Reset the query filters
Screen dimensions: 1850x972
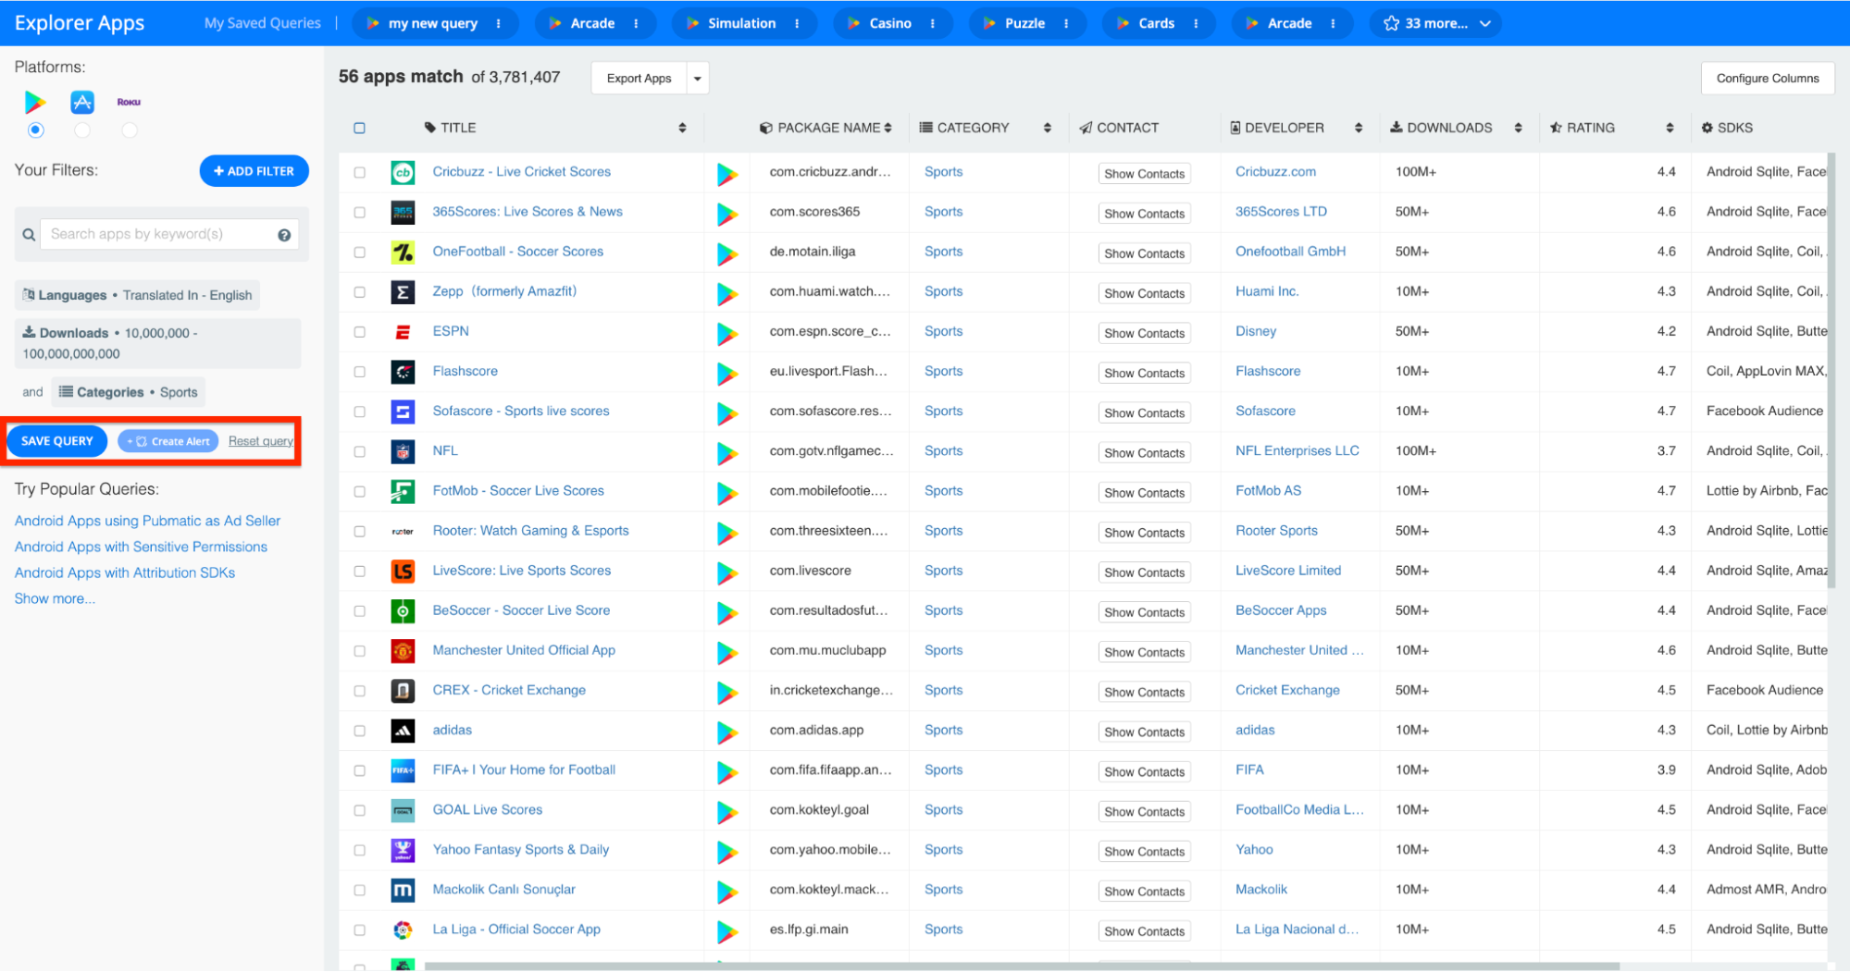(x=261, y=441)
